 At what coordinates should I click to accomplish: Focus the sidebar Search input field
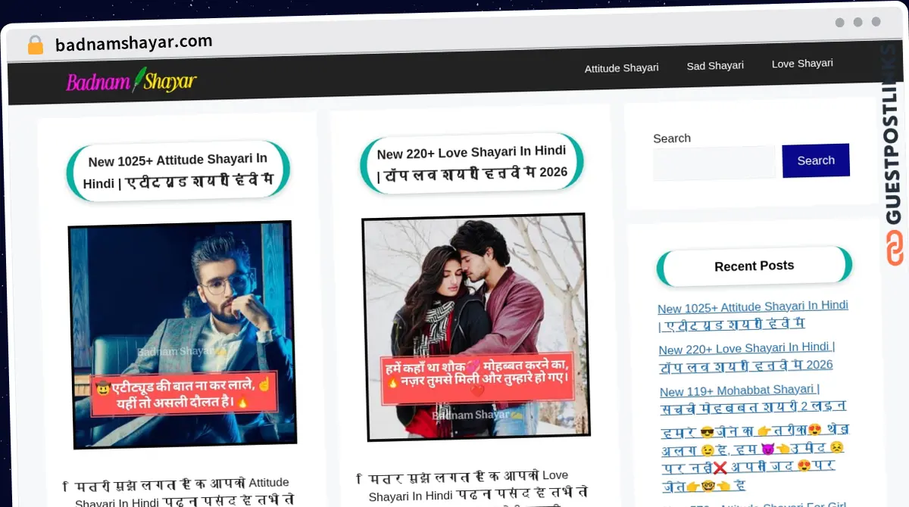714,163
